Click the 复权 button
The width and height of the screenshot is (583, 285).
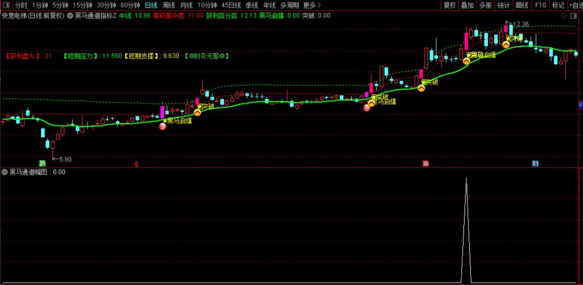450,5
